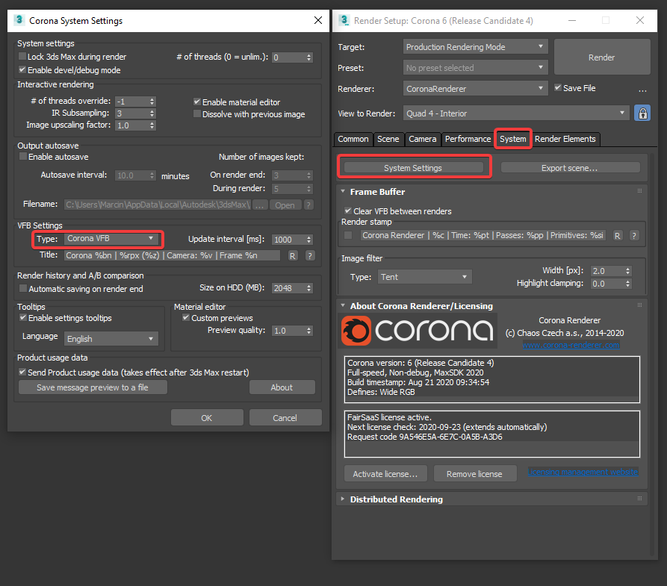Open the Renderer dropdown
The image size is (667, 586).
[x=475, y=88]
